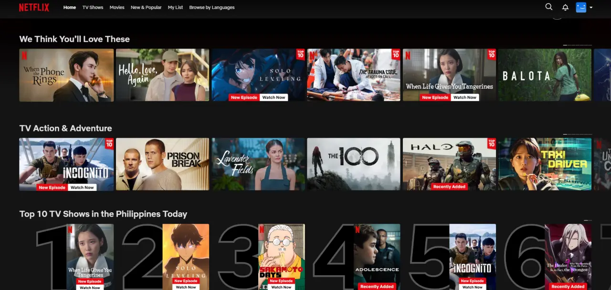611x290 pixels.
Task: Open the Lavender Fields thumbnail
Action: (x=258, y=164)
